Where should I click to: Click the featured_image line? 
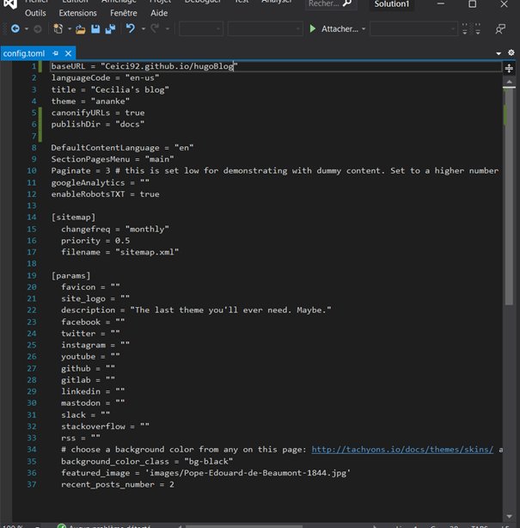pos(205,473)
